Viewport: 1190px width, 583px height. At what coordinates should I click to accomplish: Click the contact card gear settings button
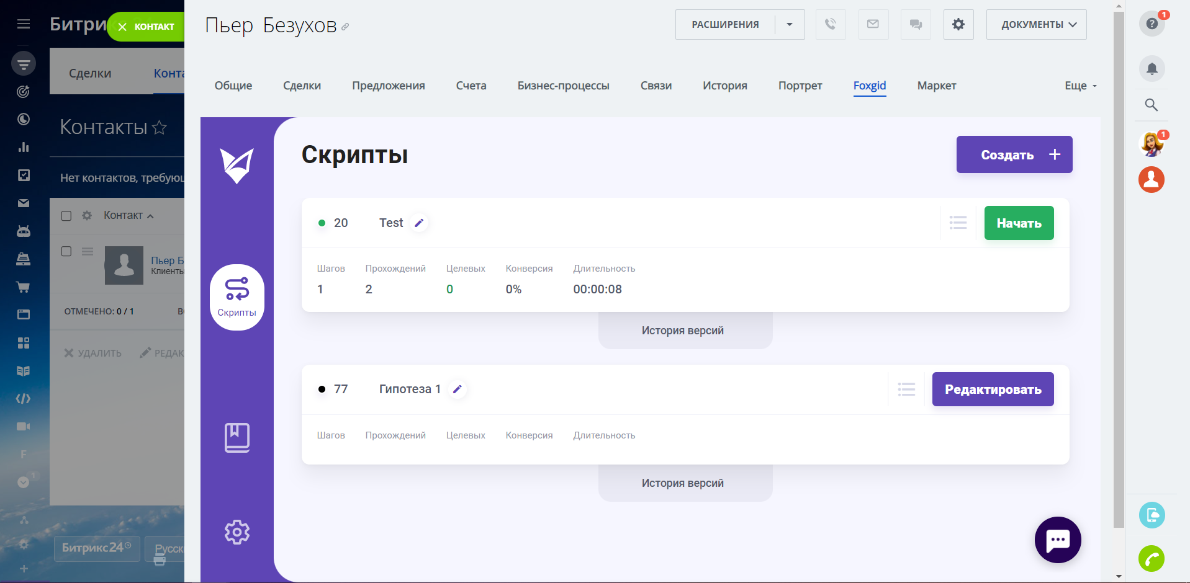(x=958, y=25)
